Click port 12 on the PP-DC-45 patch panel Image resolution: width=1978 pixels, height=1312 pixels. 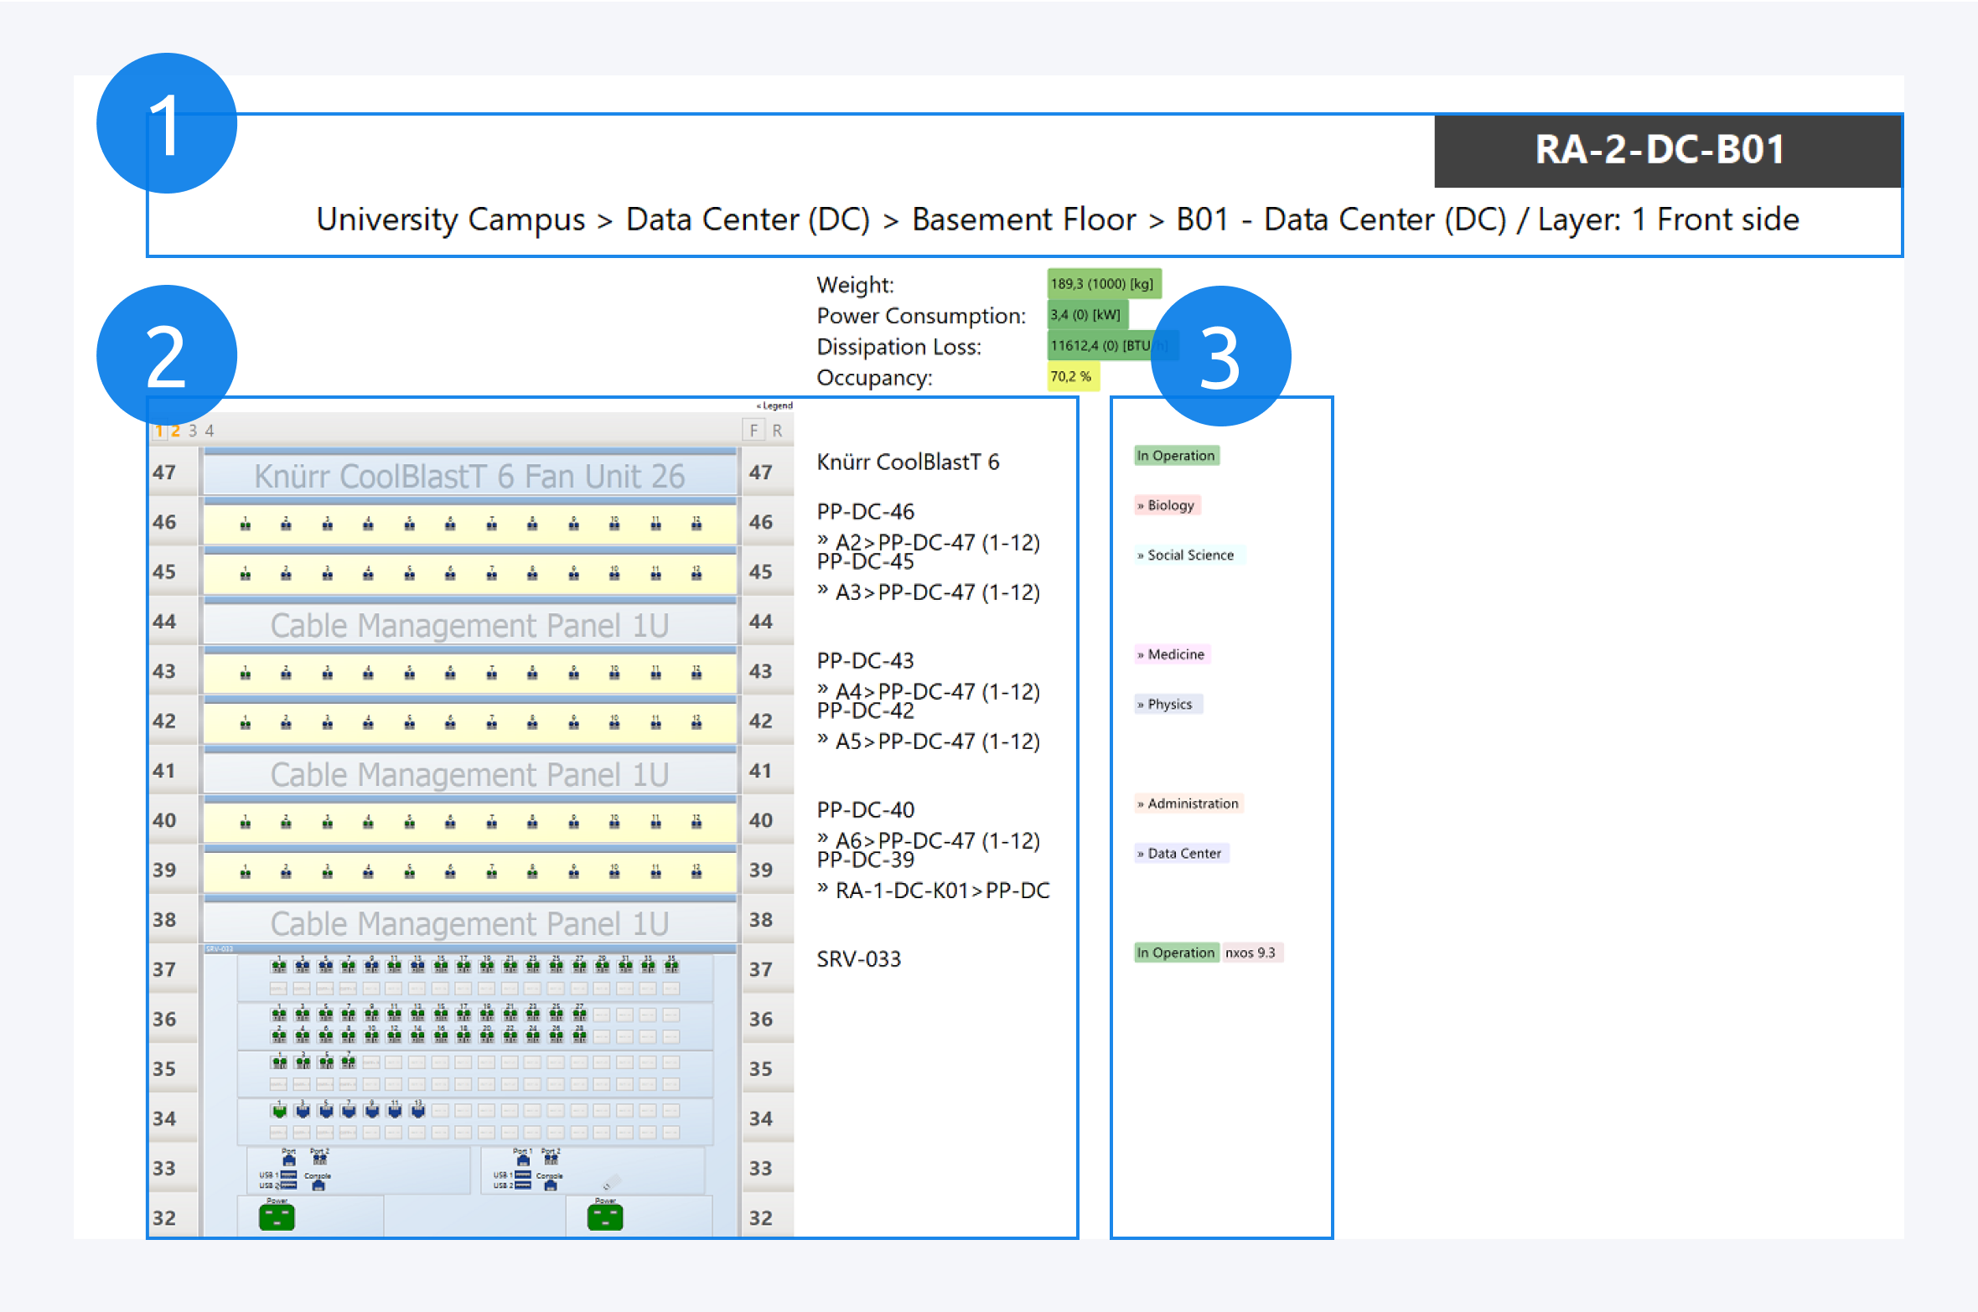coord(696,575)
